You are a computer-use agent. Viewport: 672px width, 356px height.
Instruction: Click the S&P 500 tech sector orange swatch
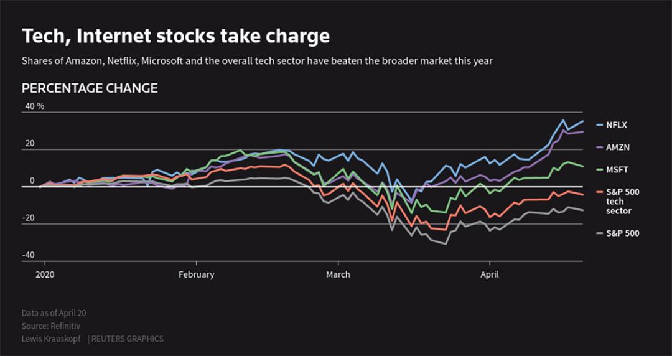click(600, 192)
